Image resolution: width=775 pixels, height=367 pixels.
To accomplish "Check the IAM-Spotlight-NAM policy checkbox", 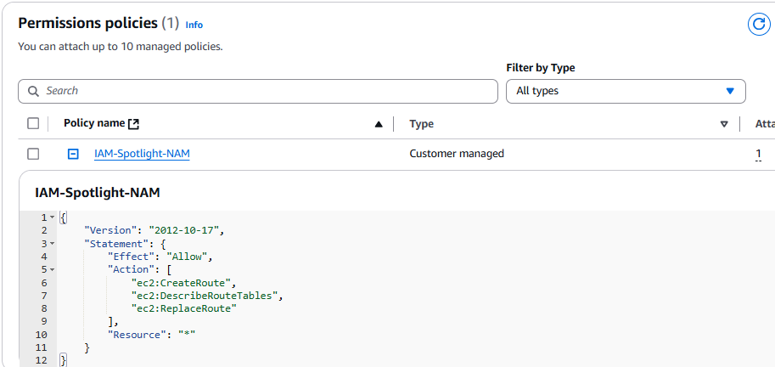I will (x=33, y=154).
